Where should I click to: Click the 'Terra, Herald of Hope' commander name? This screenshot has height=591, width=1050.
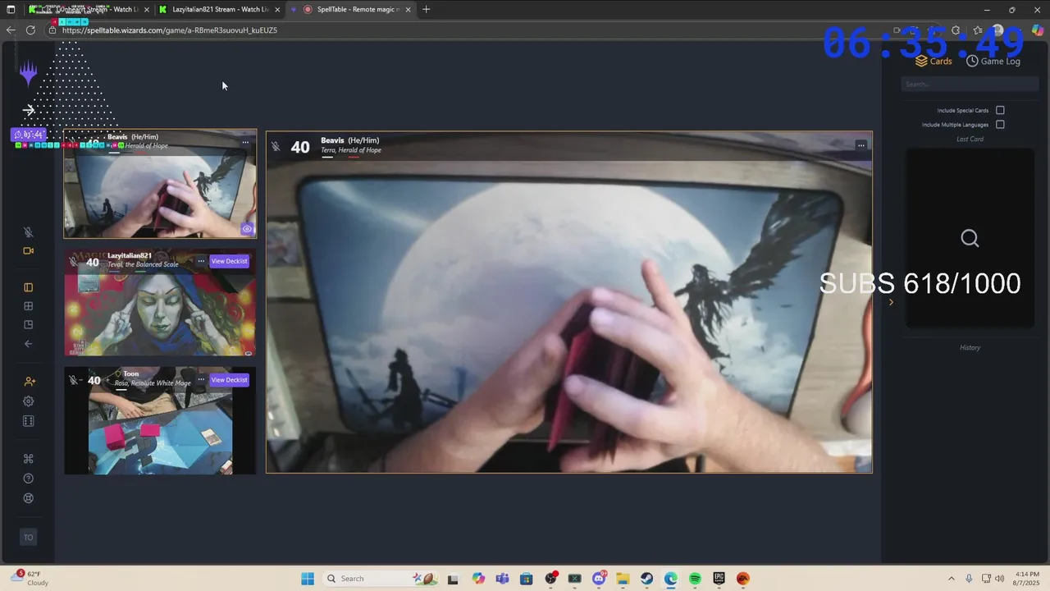point(351,150)
